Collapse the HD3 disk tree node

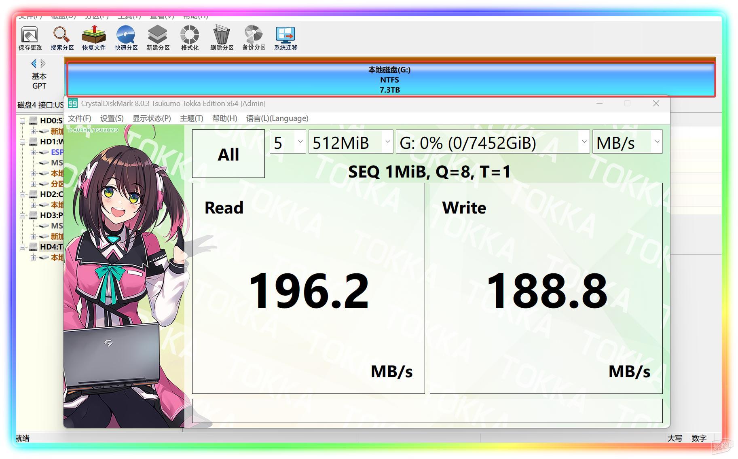click(23, 216)
